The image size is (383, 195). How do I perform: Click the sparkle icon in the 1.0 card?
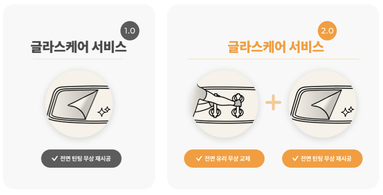104,111
